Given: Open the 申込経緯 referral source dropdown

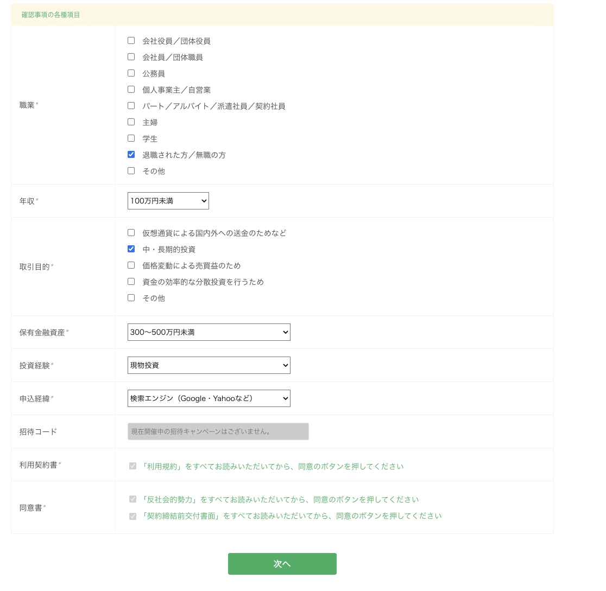Looking at the screenshot, I should [x=209, y=398].
